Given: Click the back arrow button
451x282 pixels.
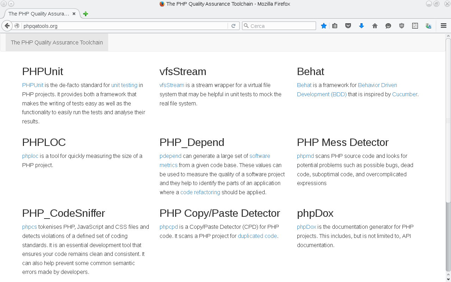Looking at the screenshot, I should coord(7,26).
